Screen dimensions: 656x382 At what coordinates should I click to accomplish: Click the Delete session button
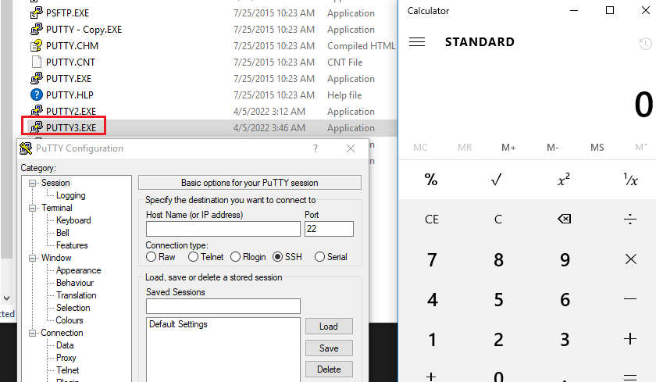(329, 370)
